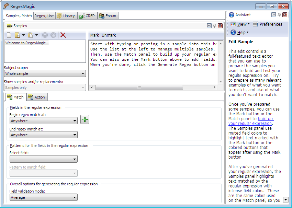Close the Assistant panel
The width and height of the screenshot is (292, 208).
click(285, 15)
